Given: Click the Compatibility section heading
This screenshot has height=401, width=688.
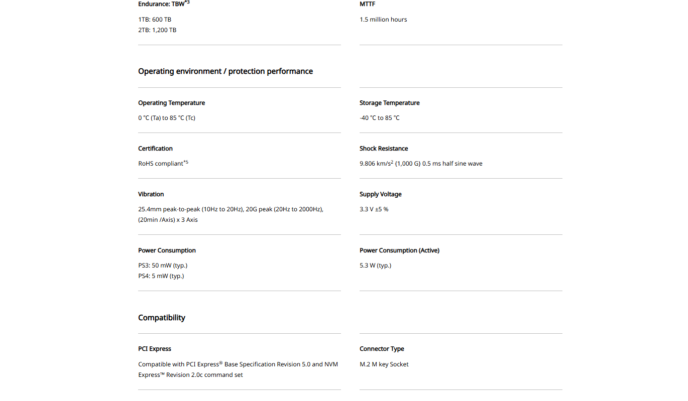Looking at the screenshot, I should 162,318.
